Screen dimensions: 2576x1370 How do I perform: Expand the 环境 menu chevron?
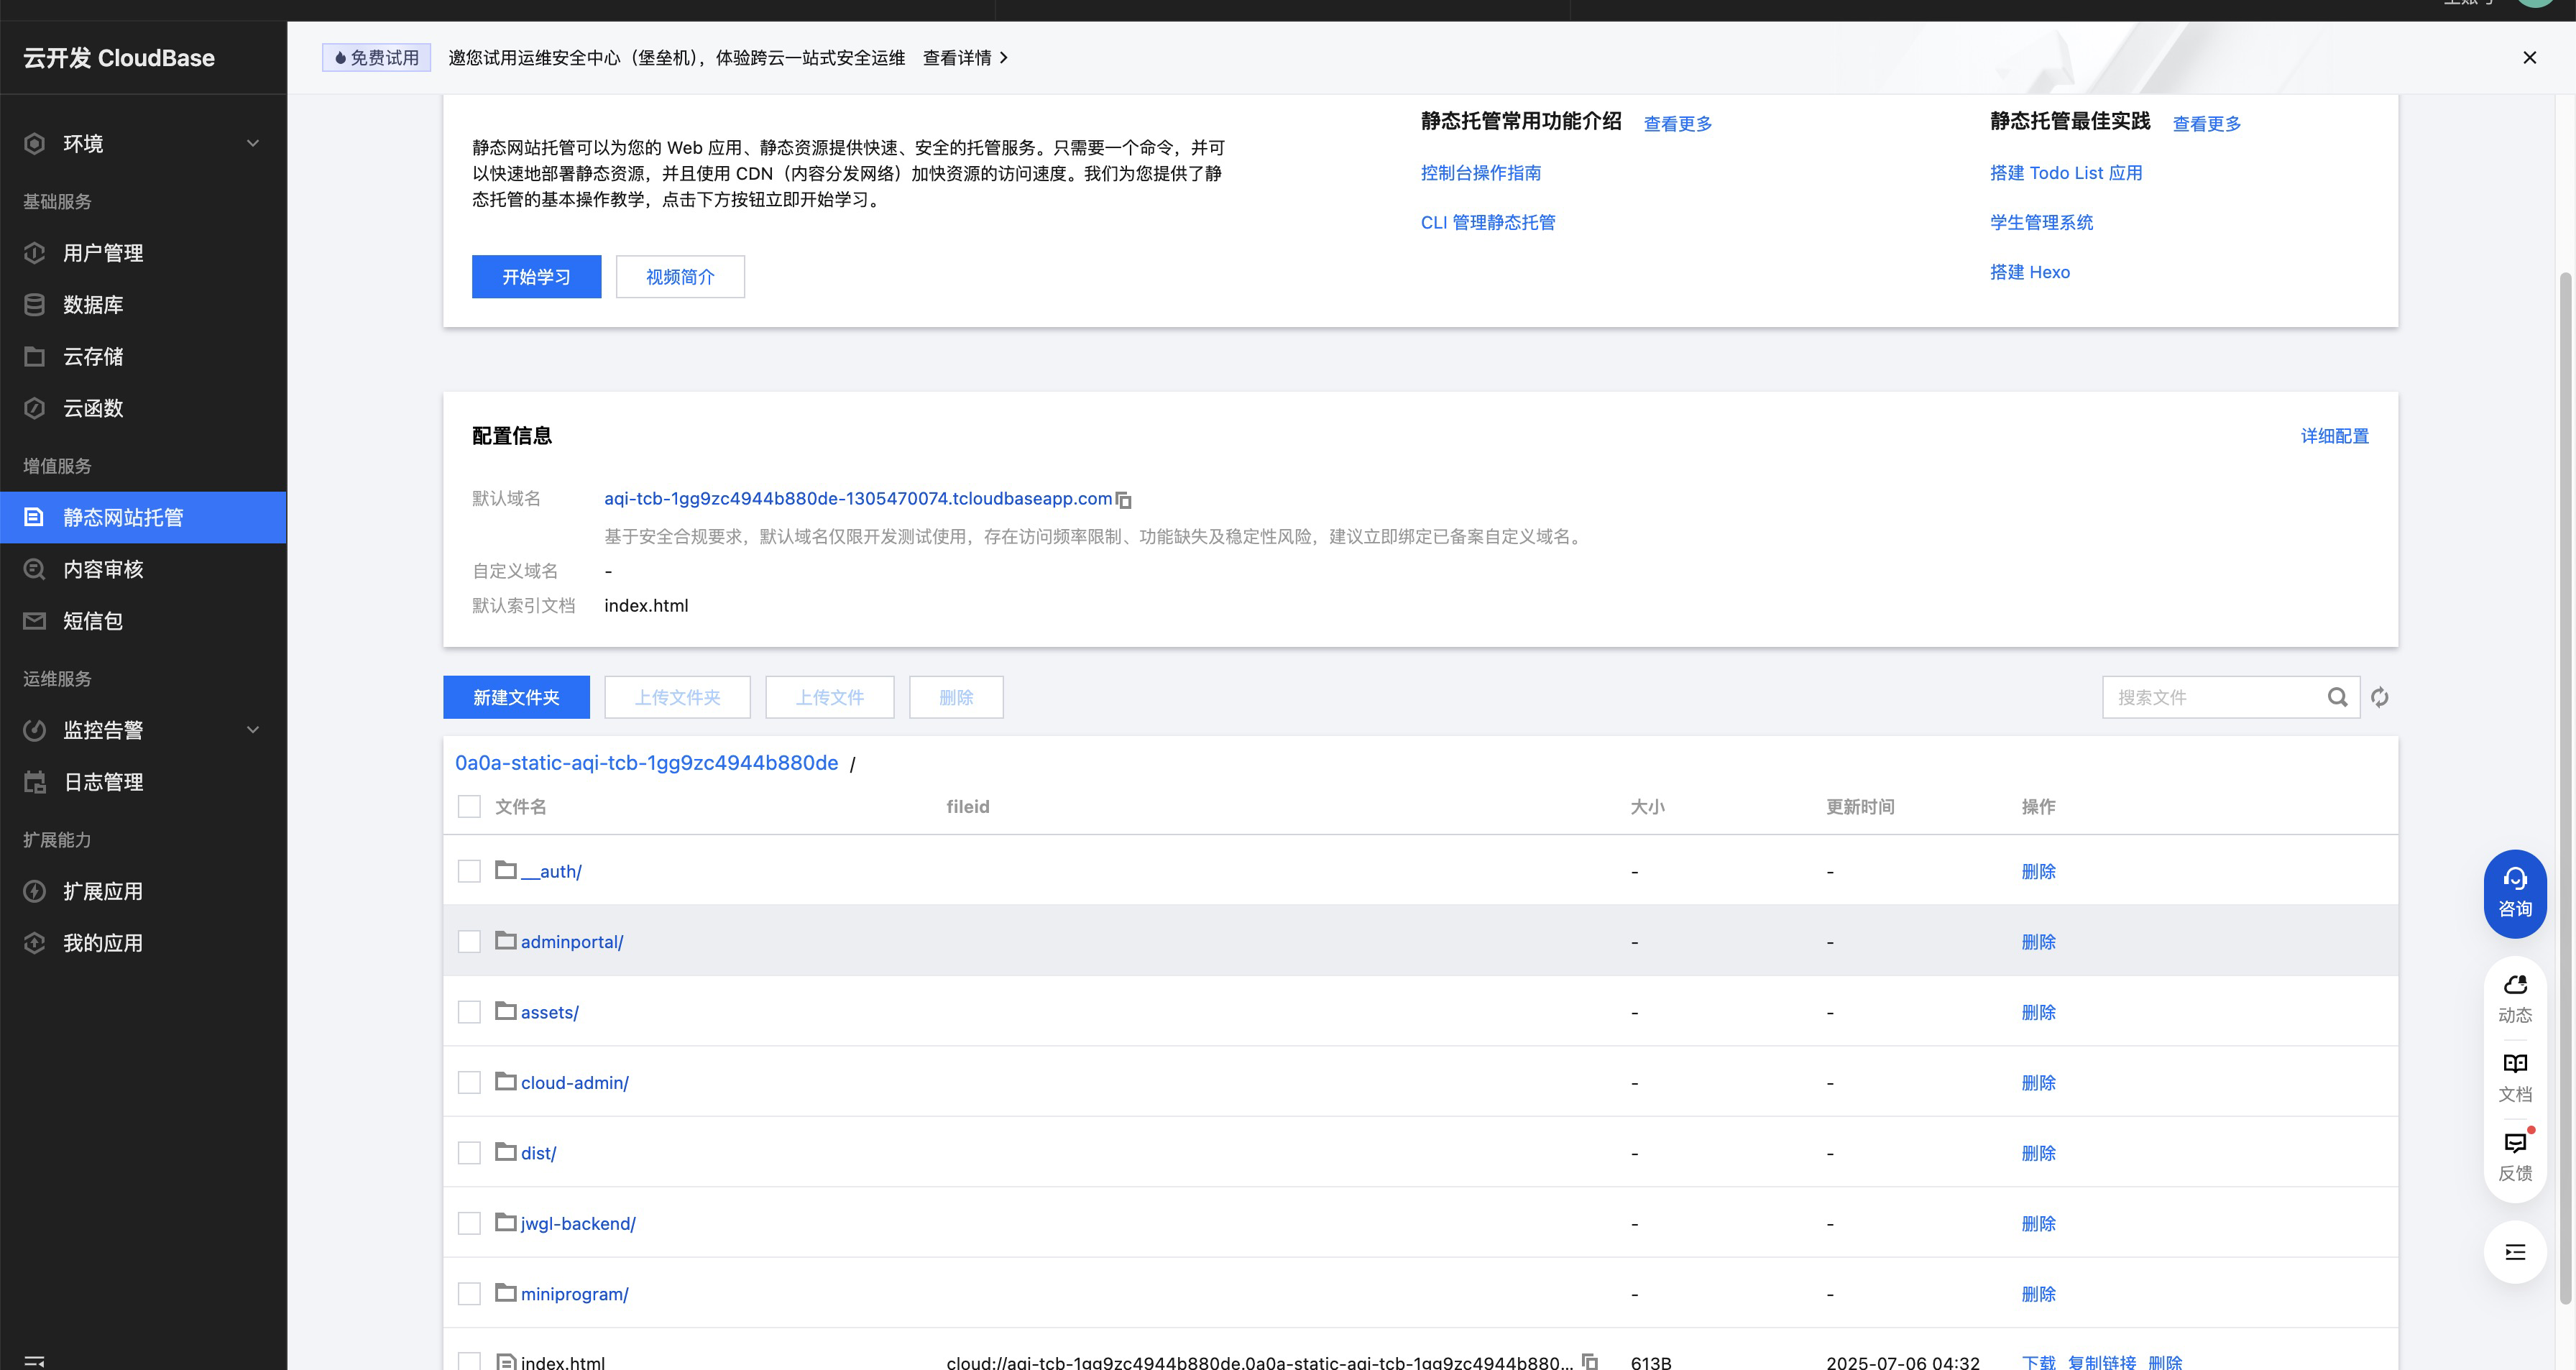(253, 144)
